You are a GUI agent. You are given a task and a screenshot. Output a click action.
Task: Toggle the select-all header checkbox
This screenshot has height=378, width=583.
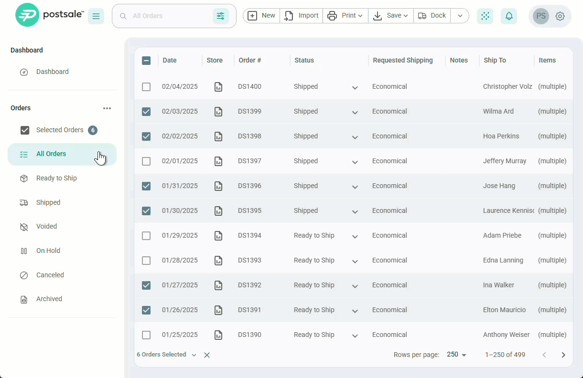click(x=146, y=61)
